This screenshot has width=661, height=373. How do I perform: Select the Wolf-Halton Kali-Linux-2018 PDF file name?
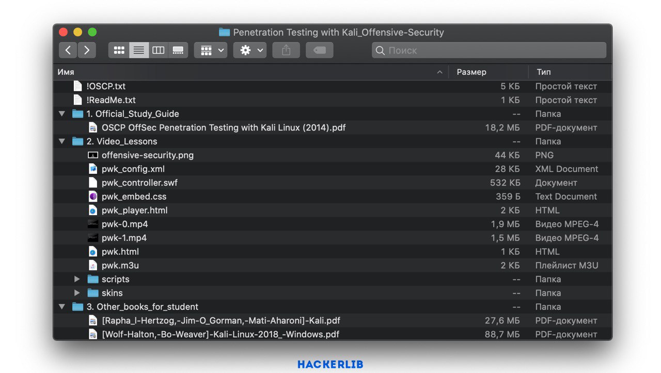(x=221, y=334)
